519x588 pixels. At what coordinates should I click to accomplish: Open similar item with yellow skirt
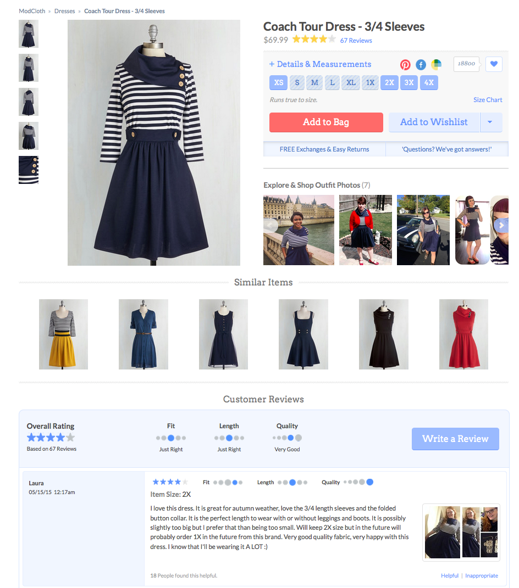point(63,334)
